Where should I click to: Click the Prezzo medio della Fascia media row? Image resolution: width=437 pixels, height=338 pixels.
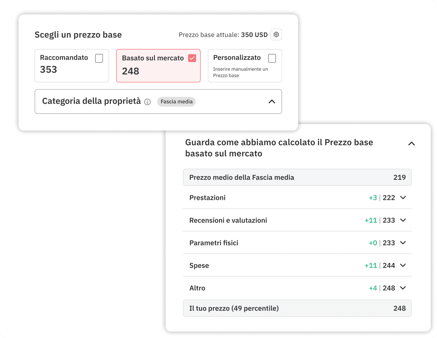[x=297, y=177]
